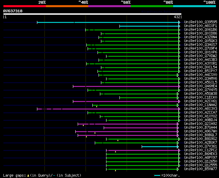Click the UniRef100_A9BDJ4 label
The height and width of the screenshot is (178, 219).
click(201, 120)
